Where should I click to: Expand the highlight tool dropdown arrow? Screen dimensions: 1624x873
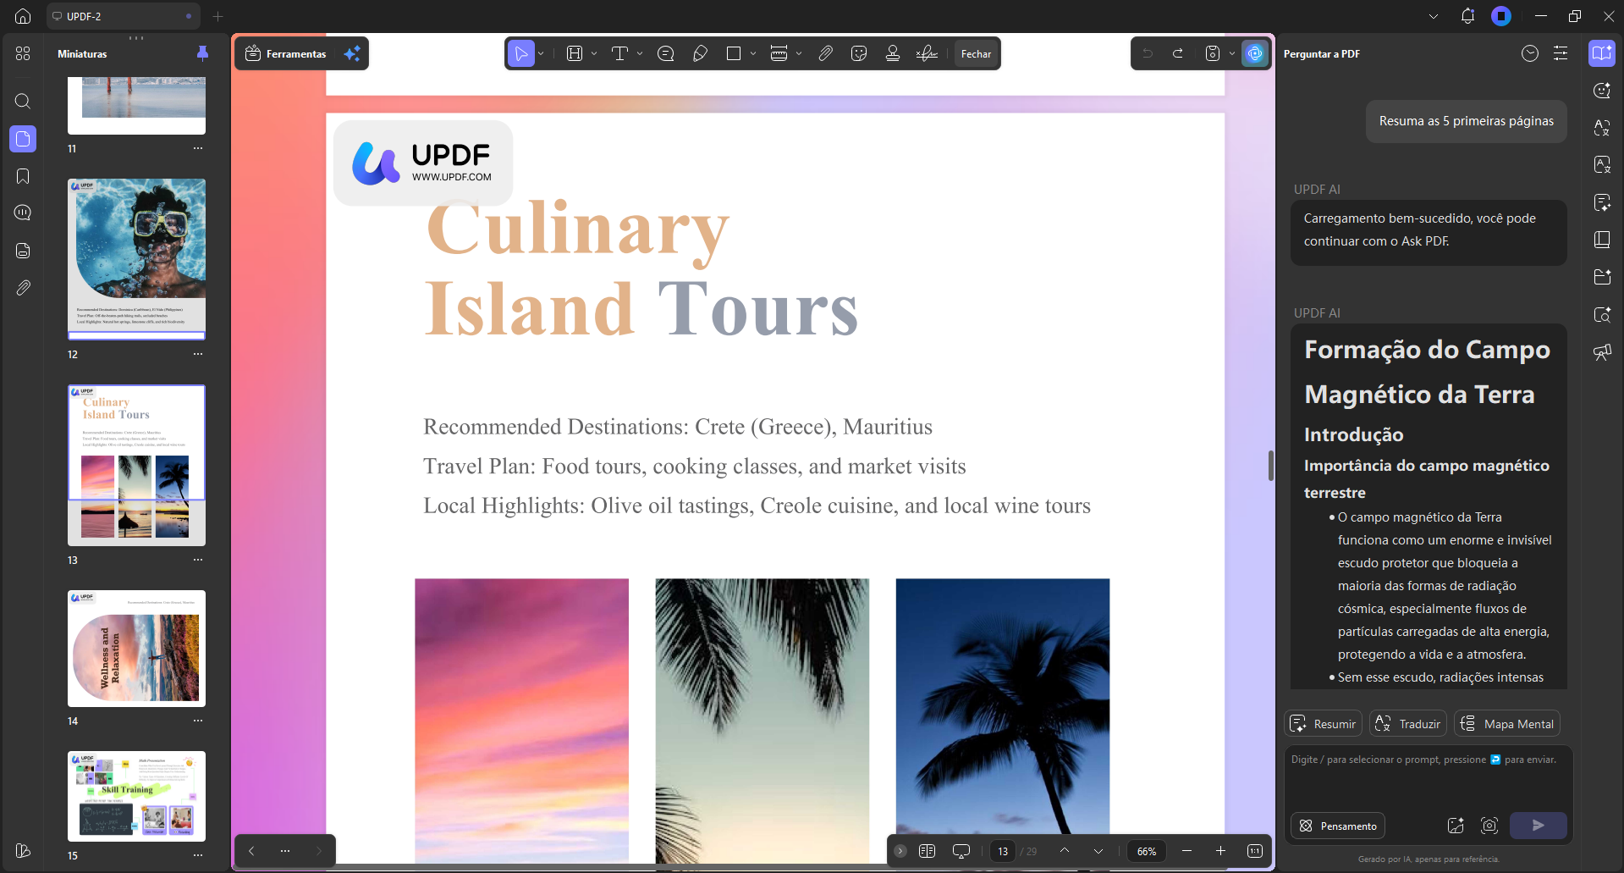click(x=594, y=54)
